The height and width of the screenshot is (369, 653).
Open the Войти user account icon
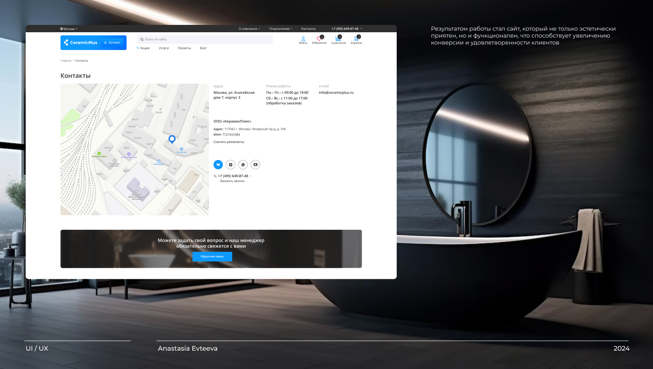pyautogui.click(x=303, y=39)
